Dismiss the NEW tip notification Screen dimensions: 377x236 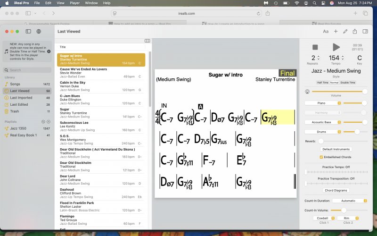pos(49,51)
